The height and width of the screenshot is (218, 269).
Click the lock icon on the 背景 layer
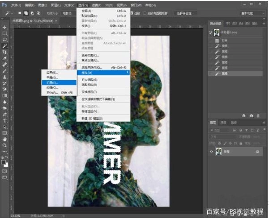(x=257, y=152)
